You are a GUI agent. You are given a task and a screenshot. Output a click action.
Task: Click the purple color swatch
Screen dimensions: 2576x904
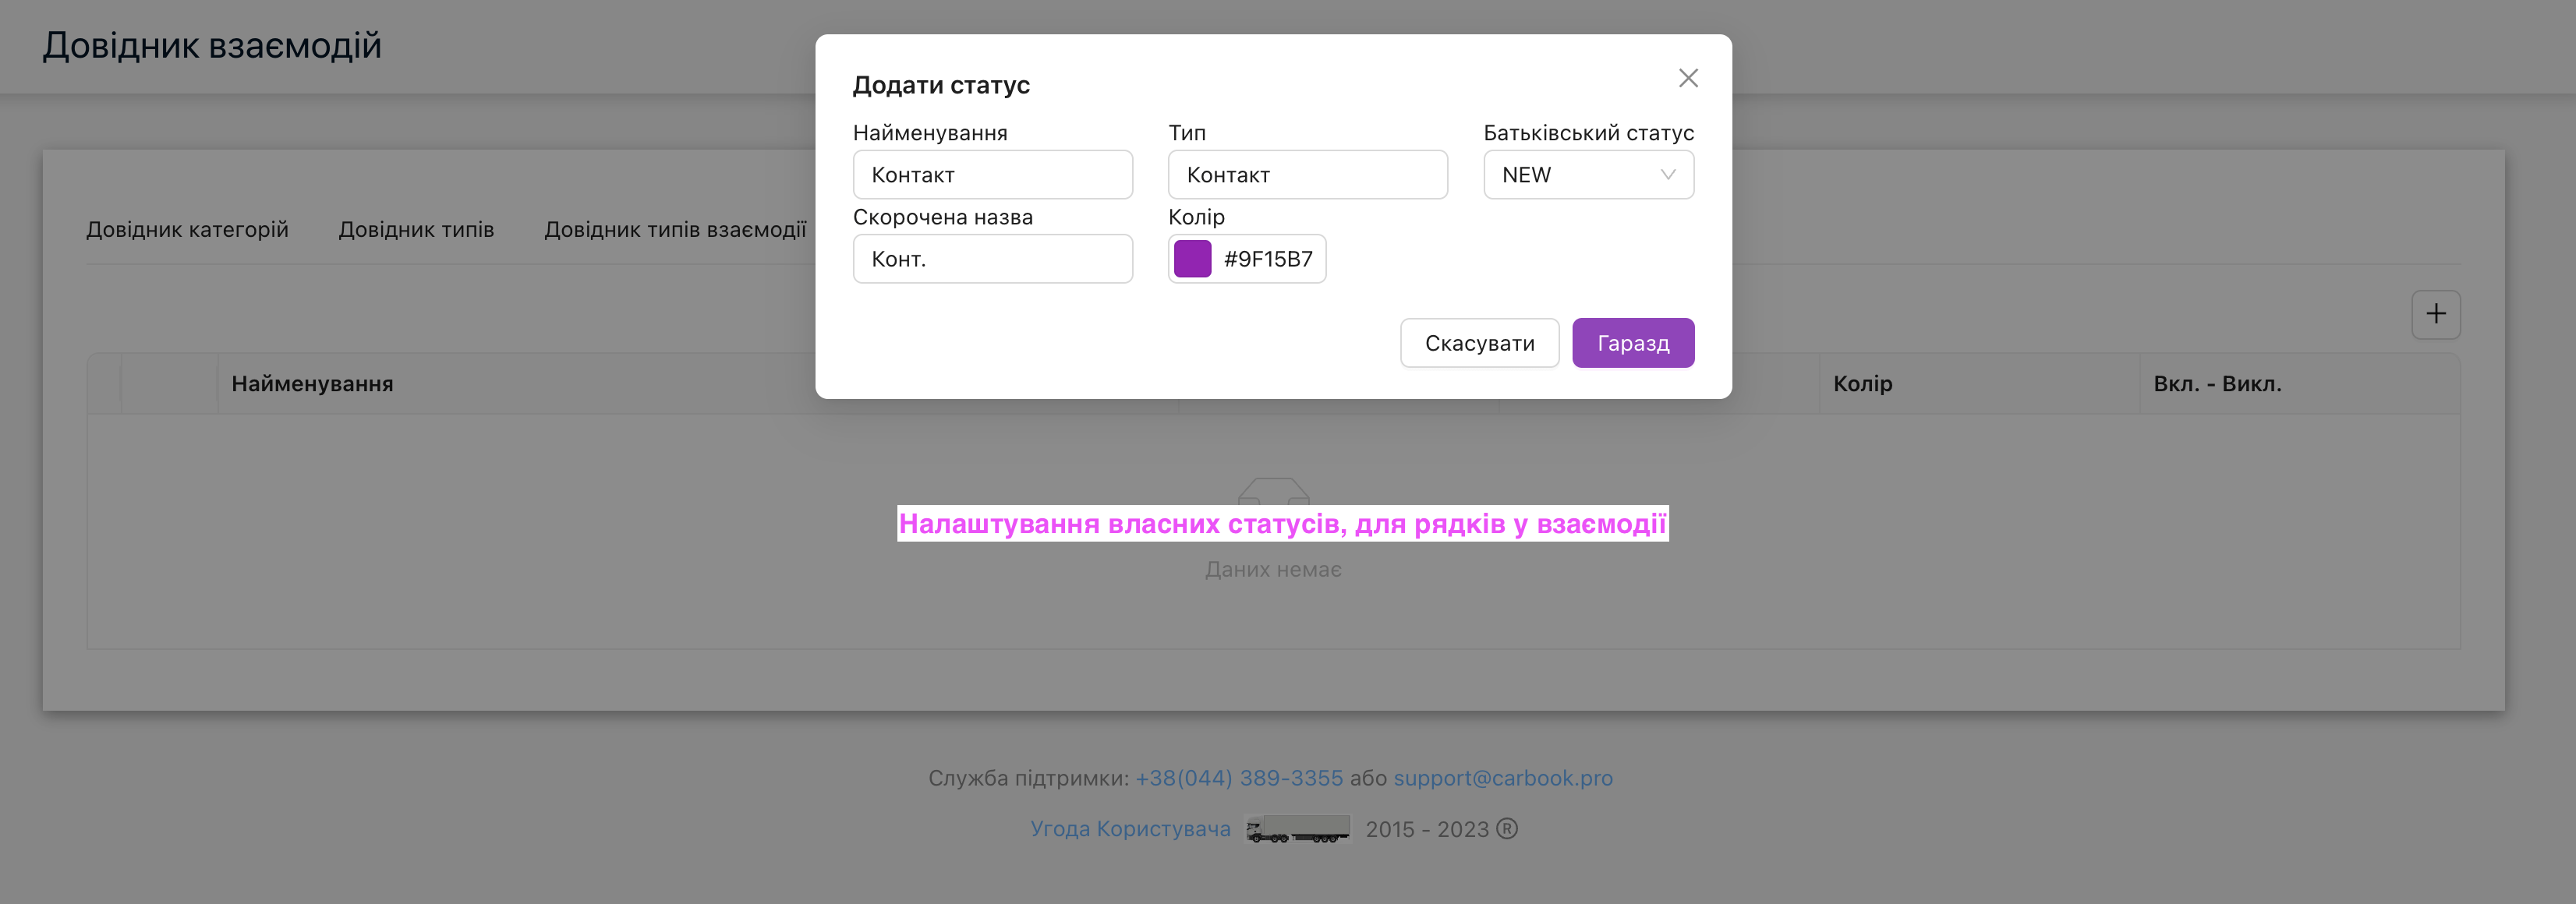click(x=1192, y=259)
